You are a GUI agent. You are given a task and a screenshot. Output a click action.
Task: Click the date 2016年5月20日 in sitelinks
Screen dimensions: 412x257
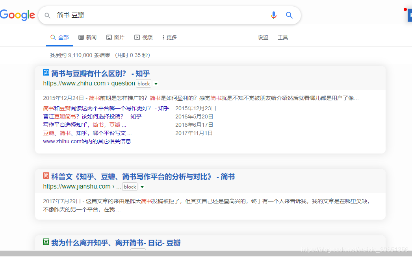(194, 116)
